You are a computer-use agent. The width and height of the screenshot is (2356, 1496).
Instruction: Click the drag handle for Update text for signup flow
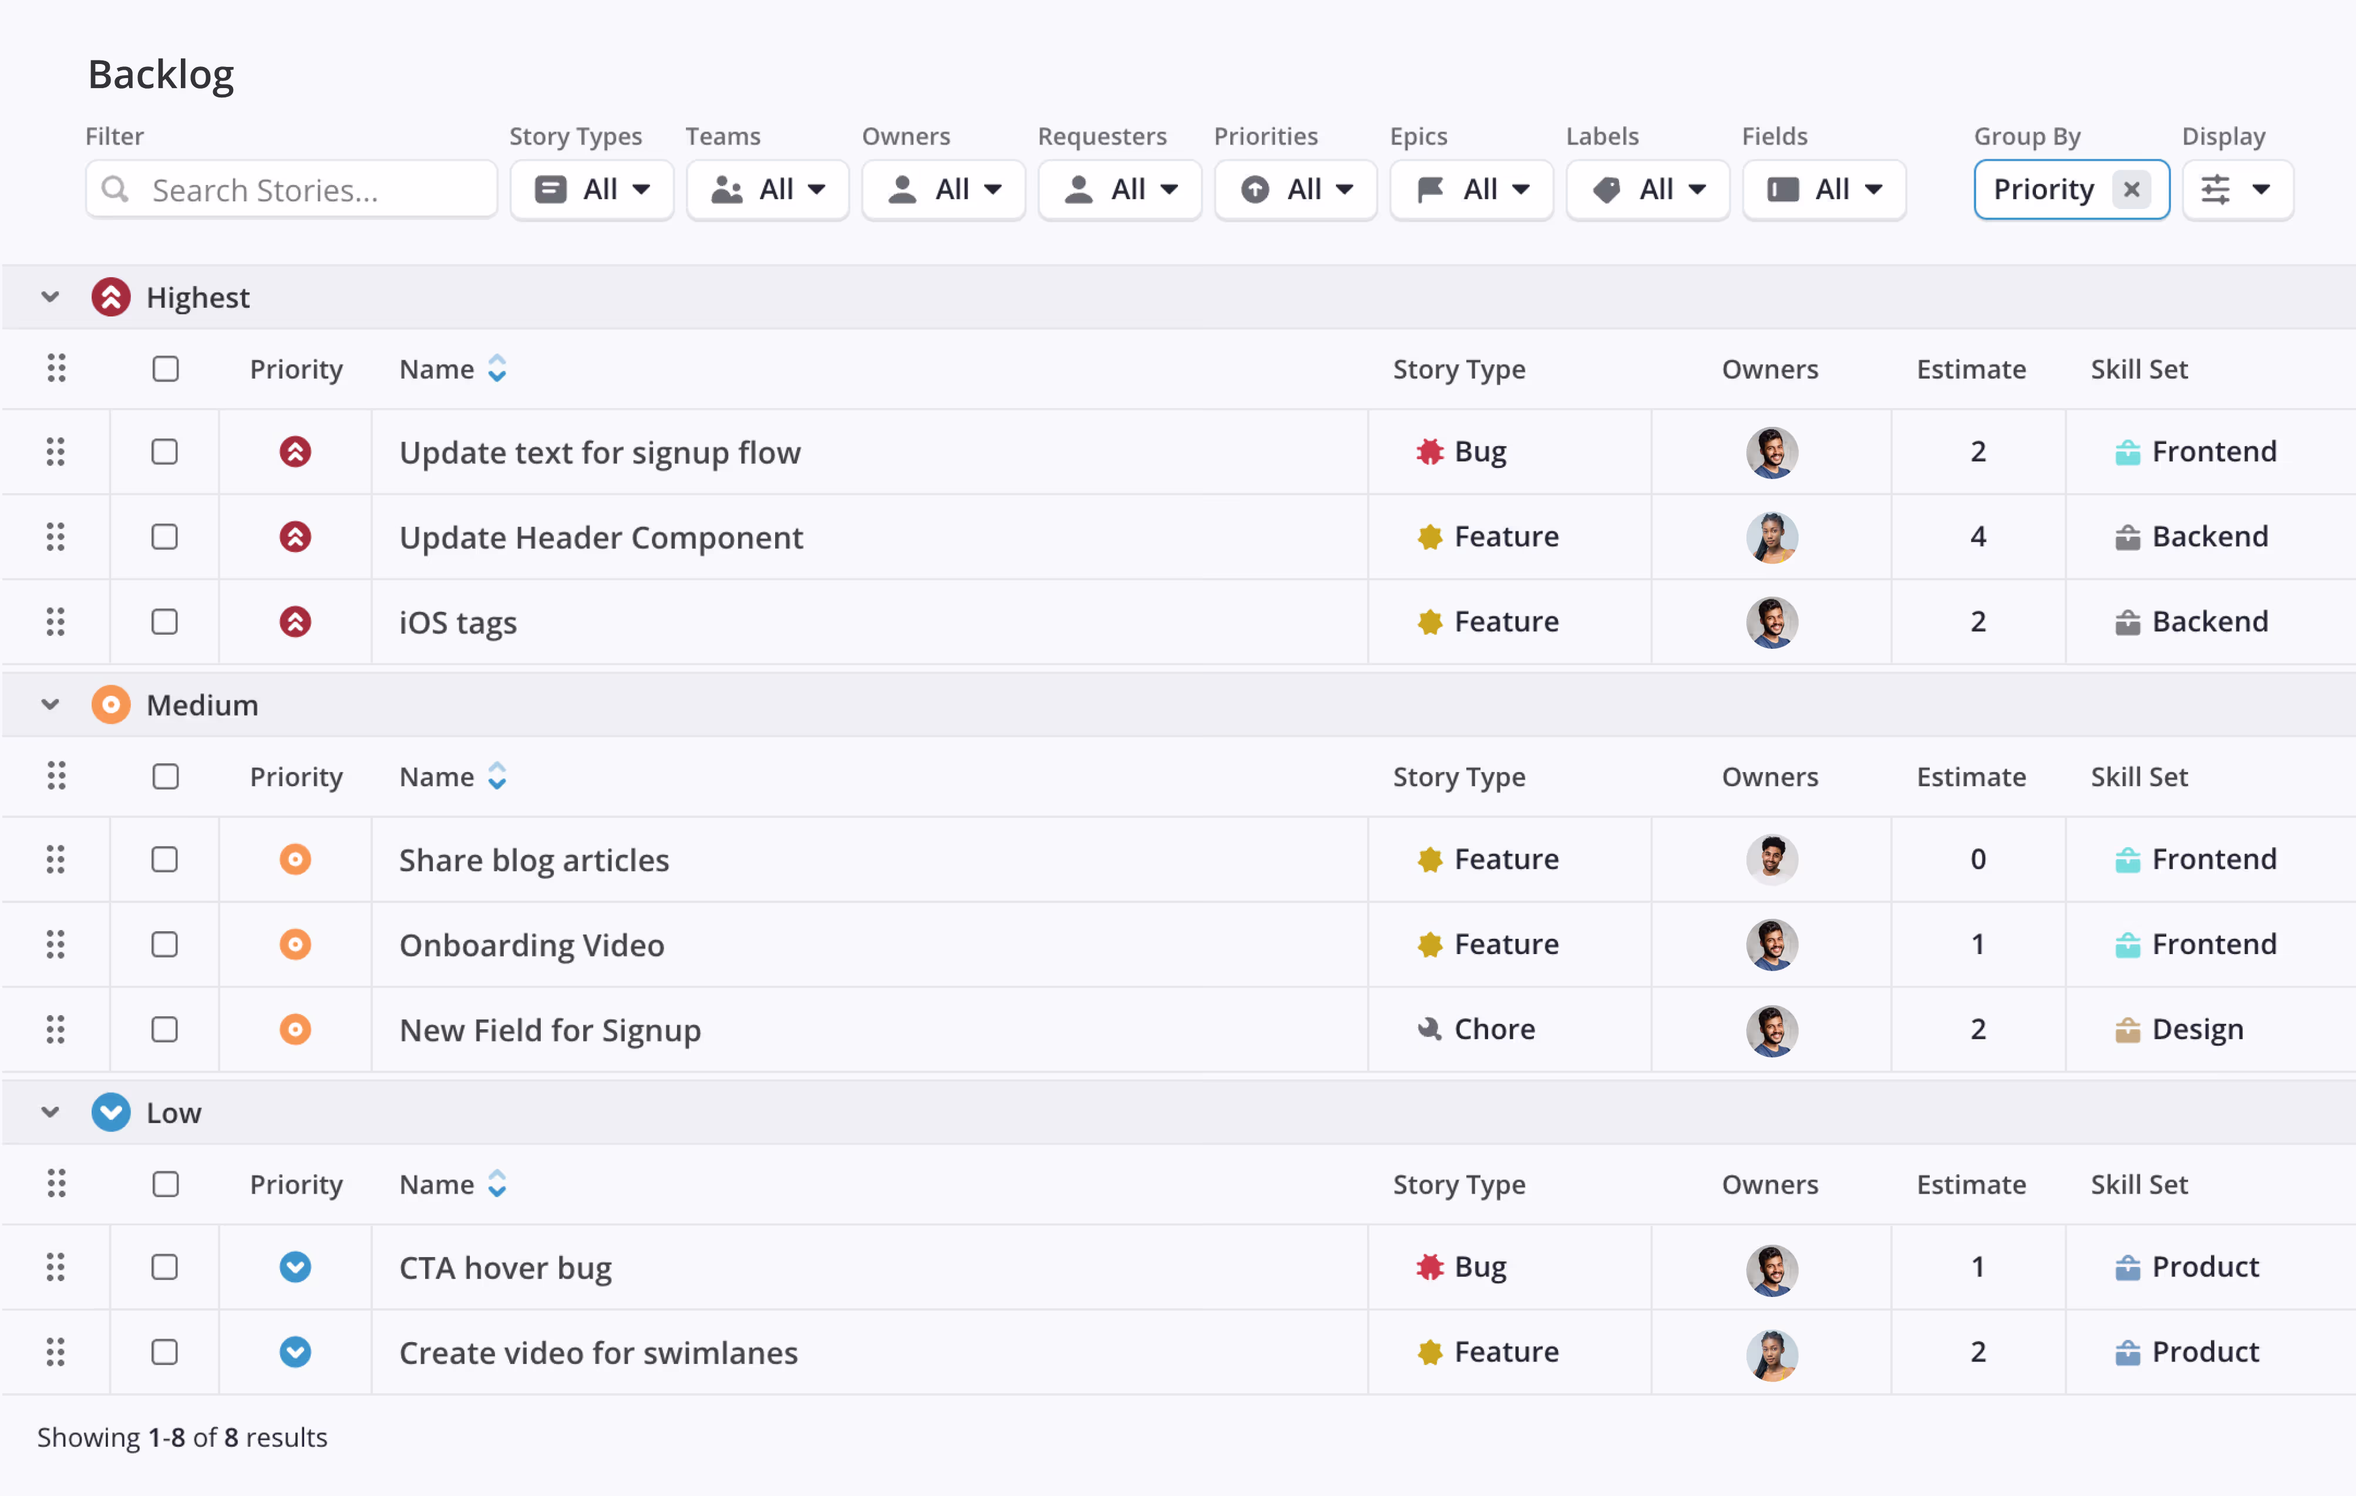[x=56, y=452]
